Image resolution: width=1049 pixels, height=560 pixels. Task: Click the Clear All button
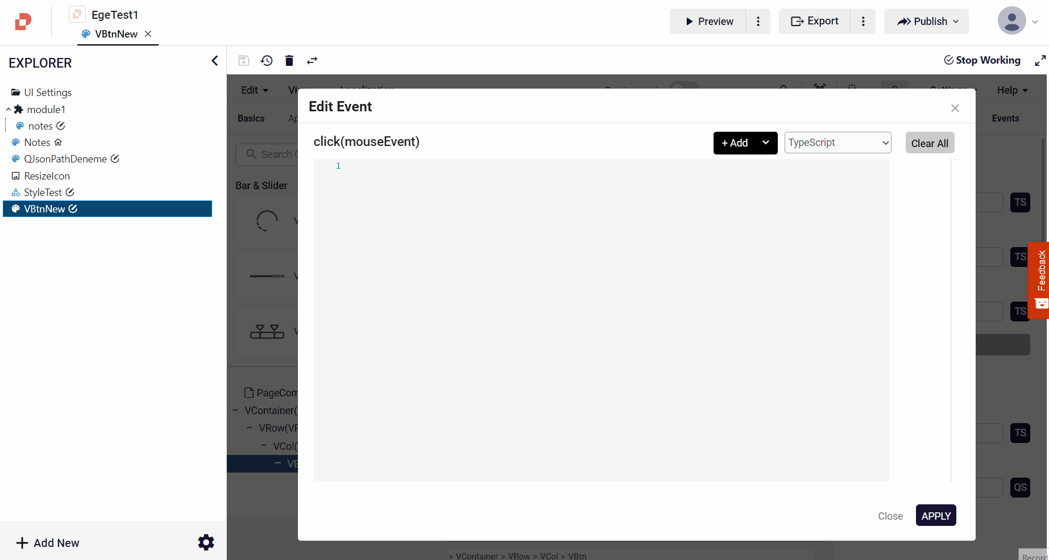pyautogui.click(x=930, y=143)
